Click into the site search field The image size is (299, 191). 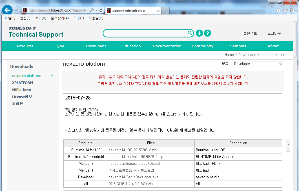tap(145, 33)
